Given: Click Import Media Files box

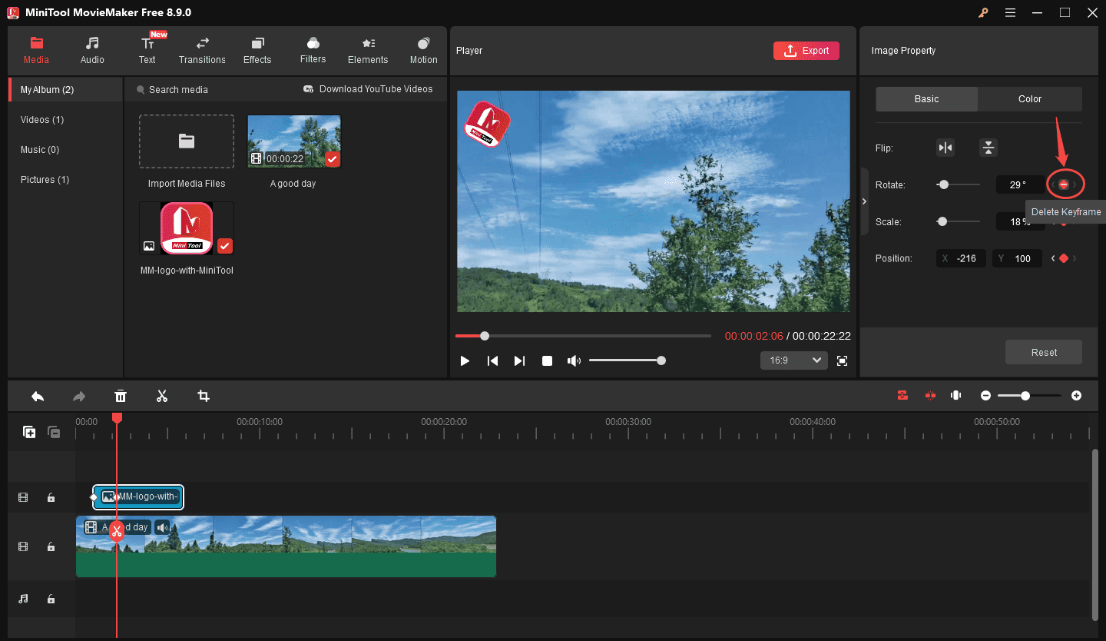Looking at the screenshot, I should tap(187, 141).
